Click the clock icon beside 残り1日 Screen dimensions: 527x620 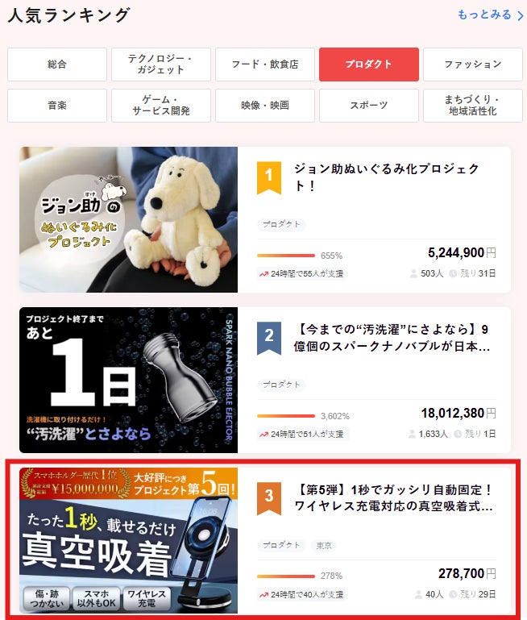458,434
